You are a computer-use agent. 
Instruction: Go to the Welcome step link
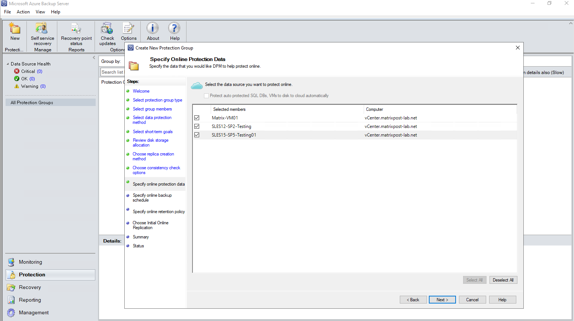[141, 91]
